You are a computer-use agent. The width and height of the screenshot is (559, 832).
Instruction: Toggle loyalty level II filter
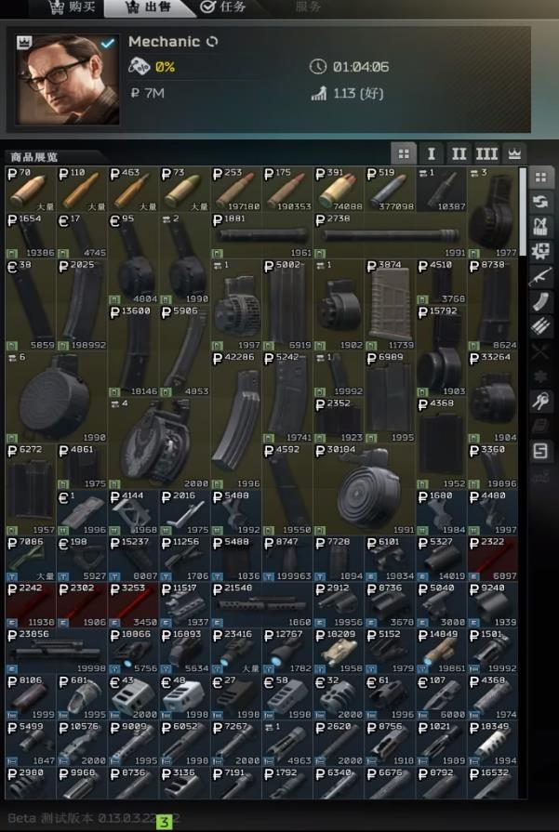[x=459, y=153]
